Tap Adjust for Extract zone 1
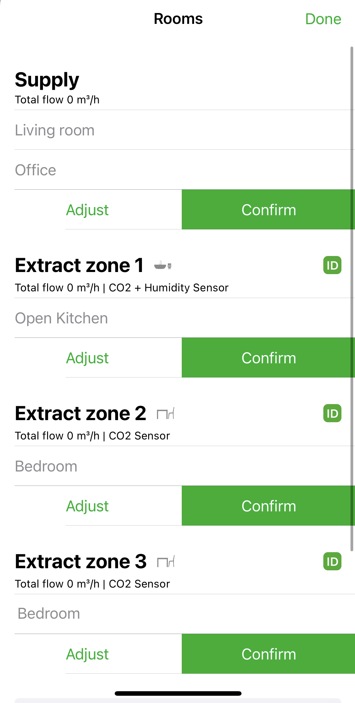 click(x=87, y=358)
